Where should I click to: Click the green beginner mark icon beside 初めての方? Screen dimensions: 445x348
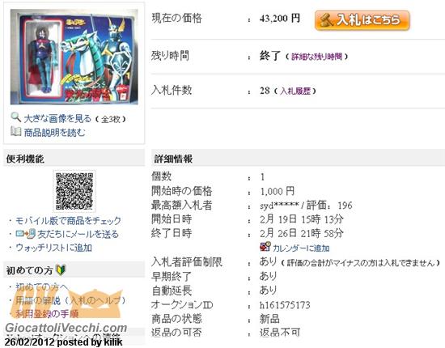61,269
